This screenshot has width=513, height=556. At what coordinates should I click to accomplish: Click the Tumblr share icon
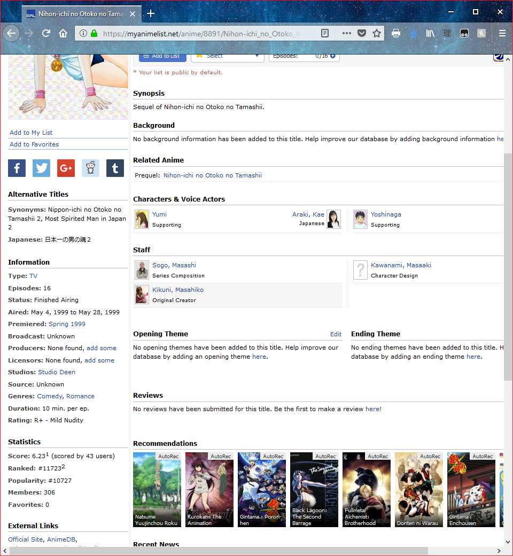point(115,168)
